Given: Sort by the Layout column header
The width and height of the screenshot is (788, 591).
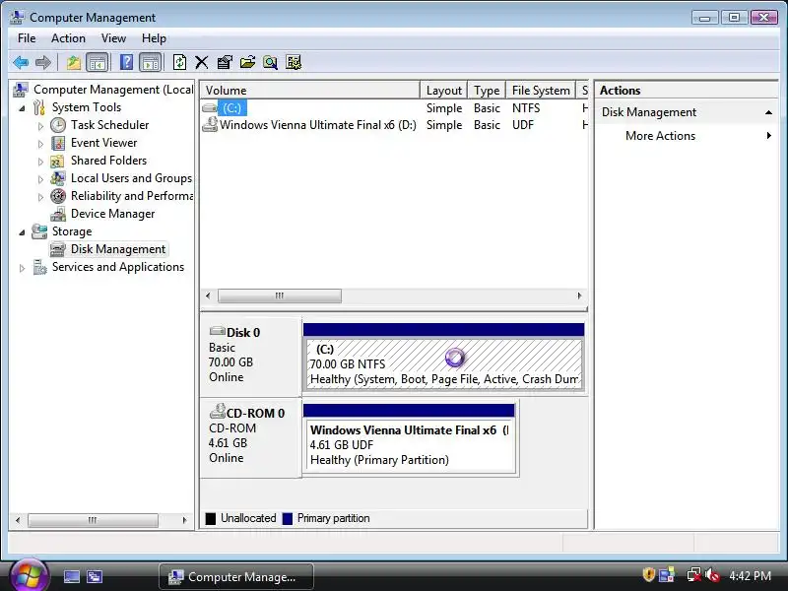Looking at the screenshot, I should click(444, 91).
